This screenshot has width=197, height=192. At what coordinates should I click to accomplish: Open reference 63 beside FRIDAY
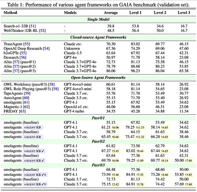(x=22, y=111)
